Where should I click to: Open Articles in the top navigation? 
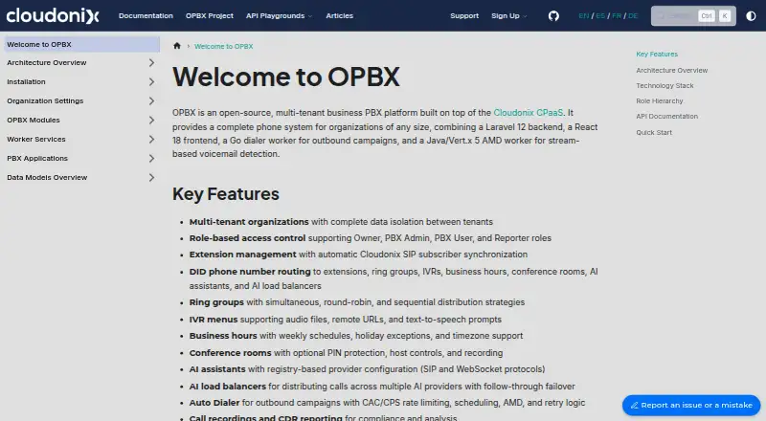click(340, 15)
